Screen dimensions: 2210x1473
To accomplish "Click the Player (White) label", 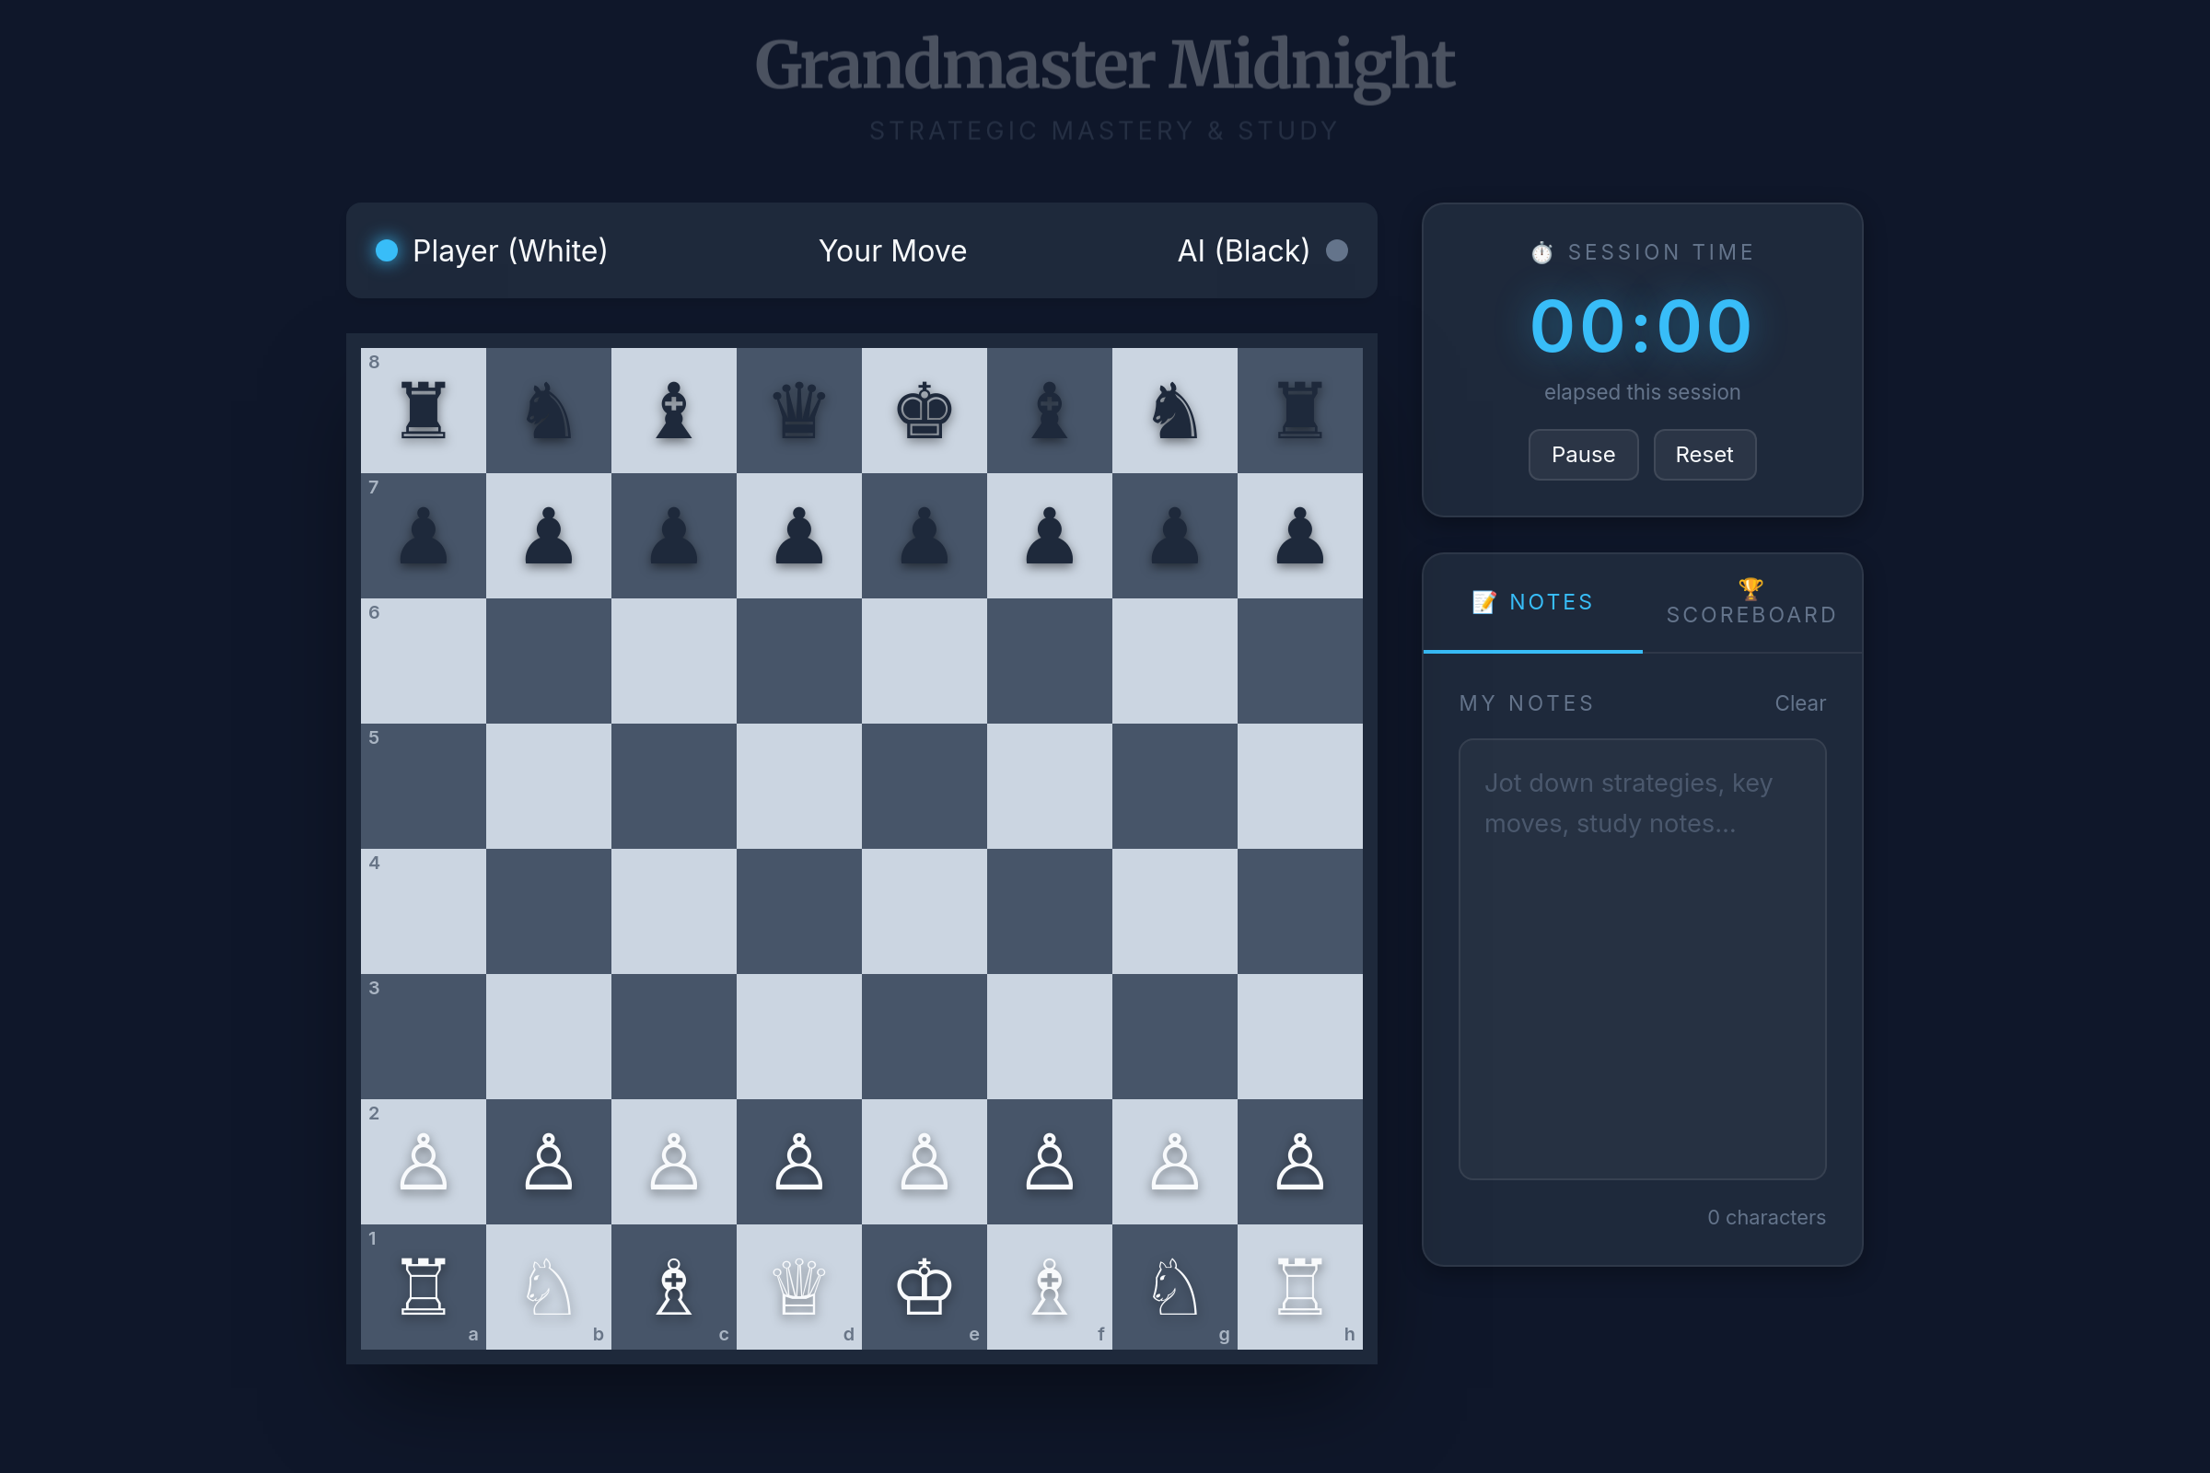I will (510, 250).
